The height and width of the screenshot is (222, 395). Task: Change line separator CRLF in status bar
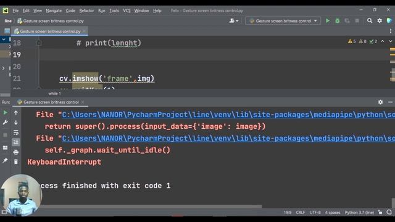(301, 212)
